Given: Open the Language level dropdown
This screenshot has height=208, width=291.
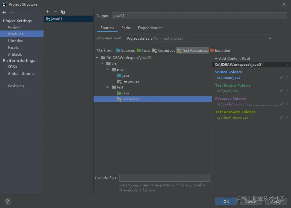Looking at the screenshot, I should tap(199, 38).
